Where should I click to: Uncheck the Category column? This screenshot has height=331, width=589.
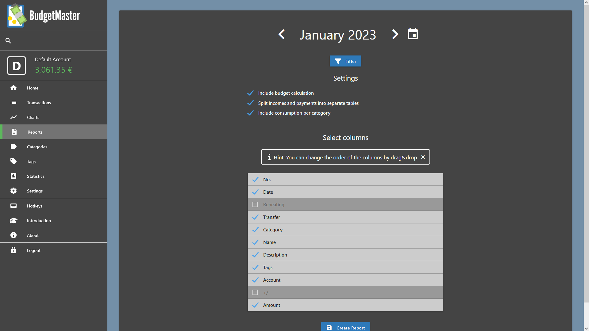tap(255, 230)
